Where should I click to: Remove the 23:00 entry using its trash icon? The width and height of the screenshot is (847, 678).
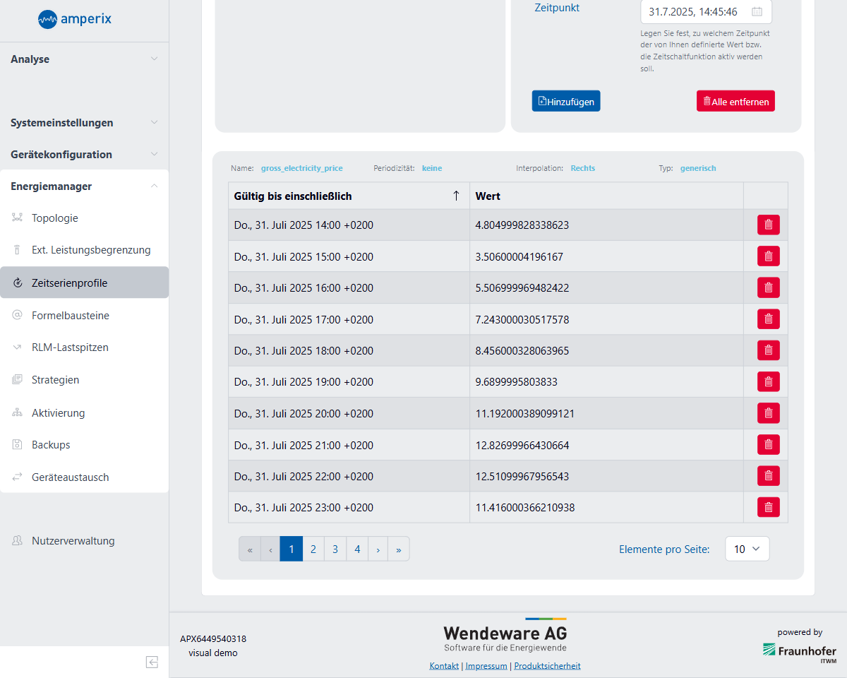pos(768,507)
